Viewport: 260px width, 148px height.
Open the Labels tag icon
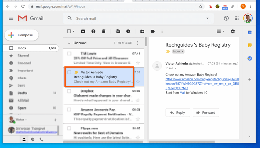pos(152,31)
